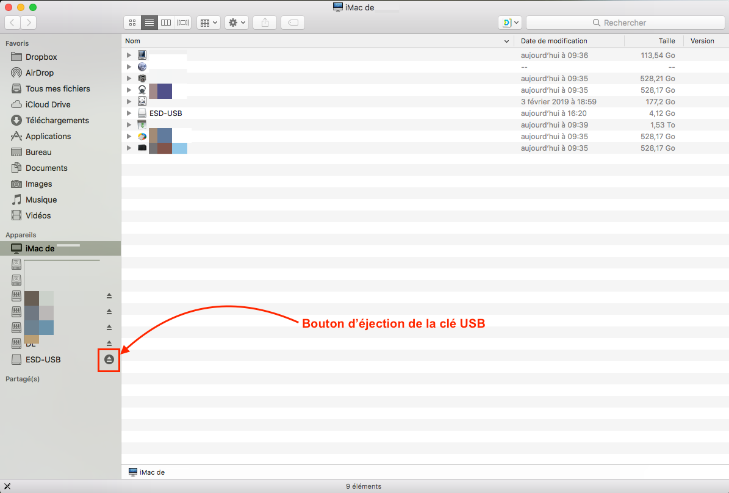729x493 pixels.
Task: Eject the ESD-USB drive in sidebar
Action: click(x=109, y=359)
